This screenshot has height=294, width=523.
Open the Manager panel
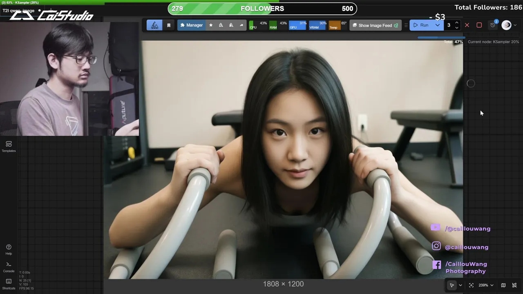[191, 25]
